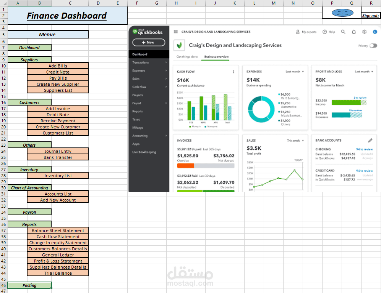Click the Add Bills button

pyautogui.click(x=58, y=66)
